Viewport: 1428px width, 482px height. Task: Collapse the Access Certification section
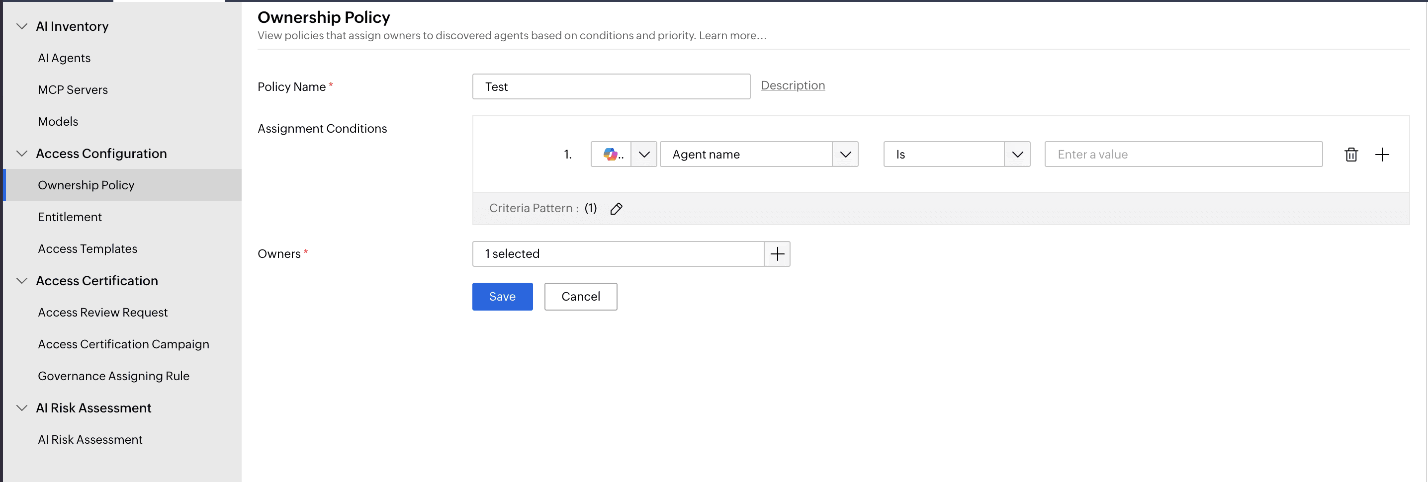22,281
